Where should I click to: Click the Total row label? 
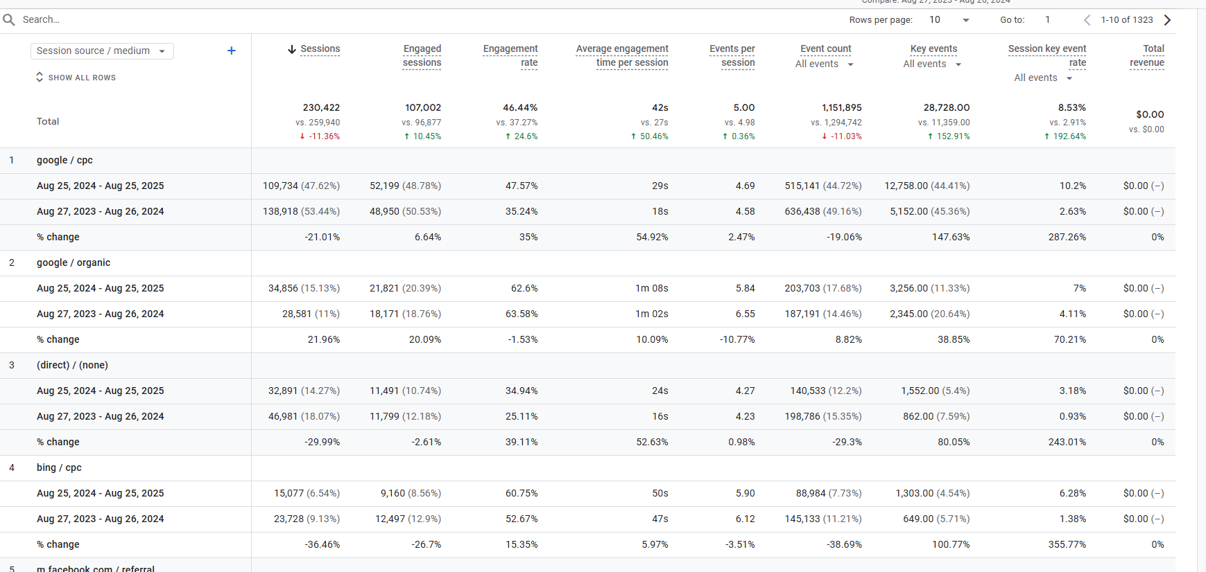coord(48,122)
